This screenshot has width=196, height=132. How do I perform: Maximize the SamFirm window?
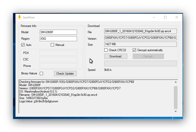click(165, 17)
